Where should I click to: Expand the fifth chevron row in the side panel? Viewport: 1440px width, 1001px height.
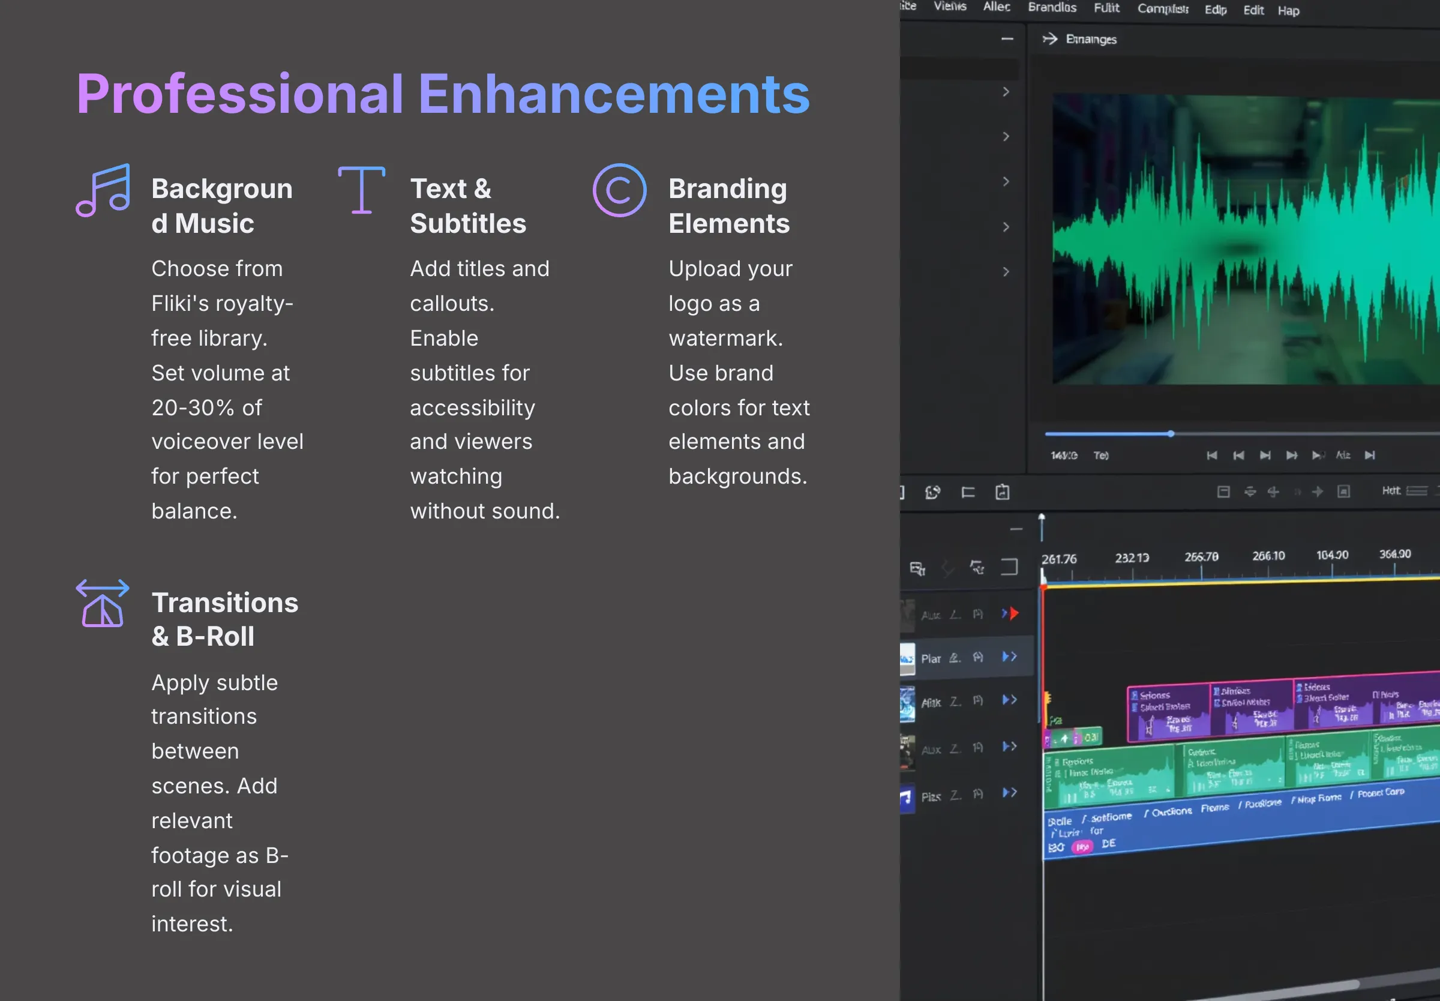tap(1006, 272)
